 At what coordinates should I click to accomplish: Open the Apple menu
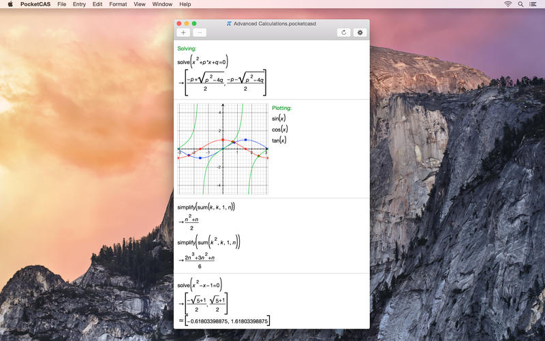tap(10, 4)
